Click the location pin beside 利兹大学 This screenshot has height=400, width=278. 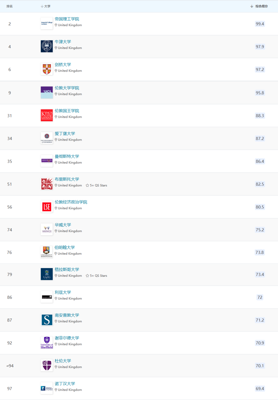click(x=56, y=299)
